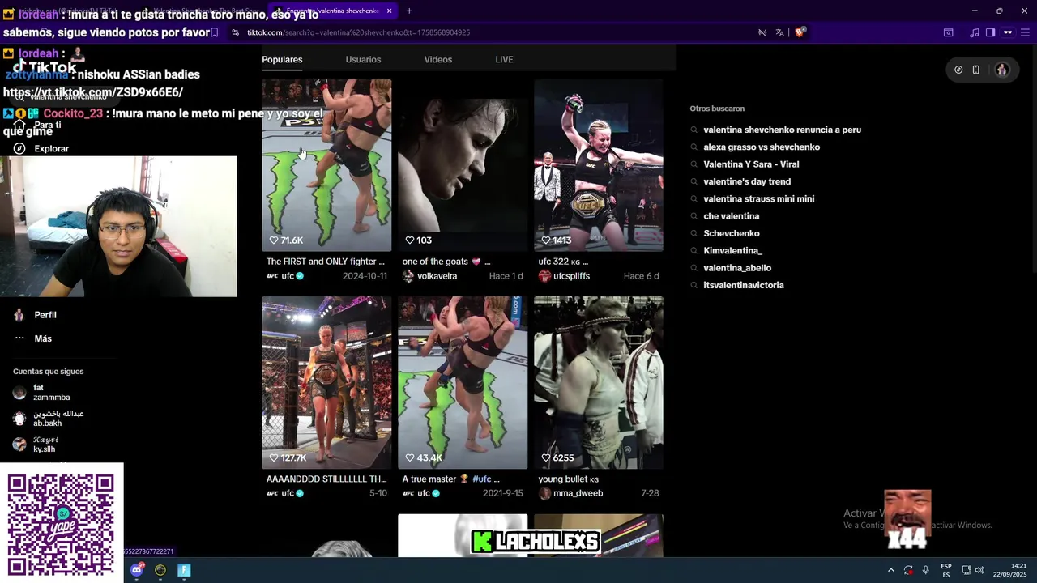Image resolution: width=1037 pixels, height=583 pixels.
Task: Open the Explorar sidebar item
Action: (x=42, y=149)
